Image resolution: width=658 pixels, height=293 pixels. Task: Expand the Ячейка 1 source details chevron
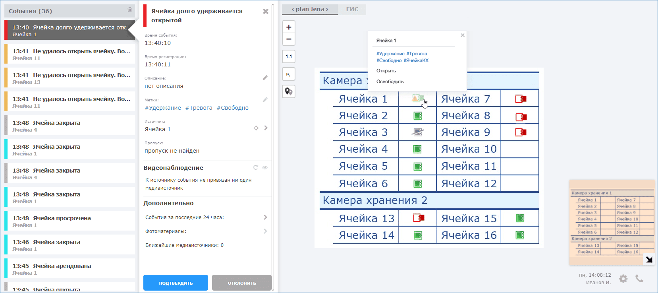[266, 128]
